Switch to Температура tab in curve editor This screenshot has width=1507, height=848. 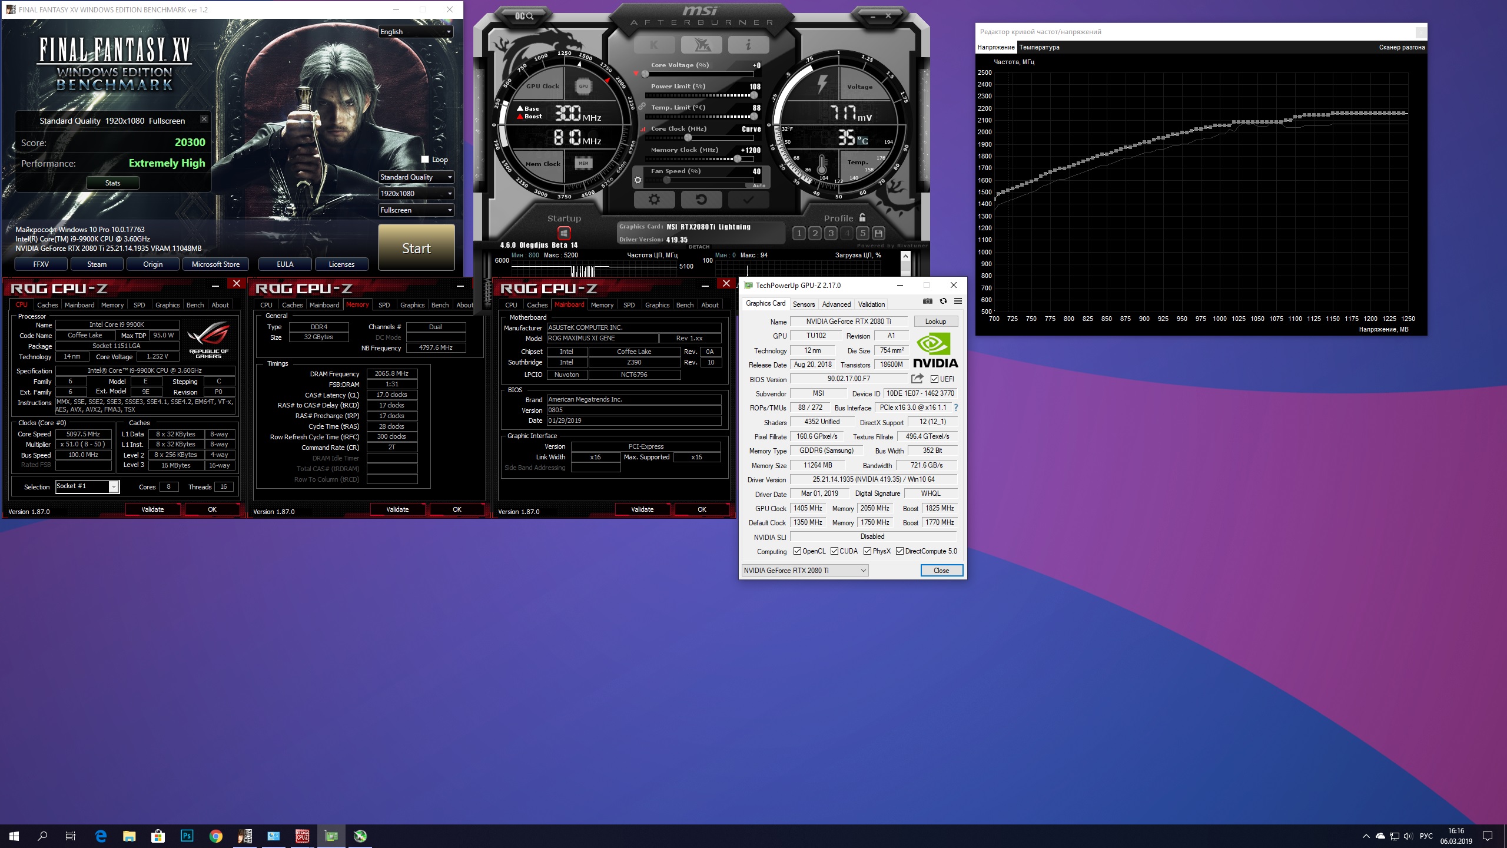[1039, 47]
